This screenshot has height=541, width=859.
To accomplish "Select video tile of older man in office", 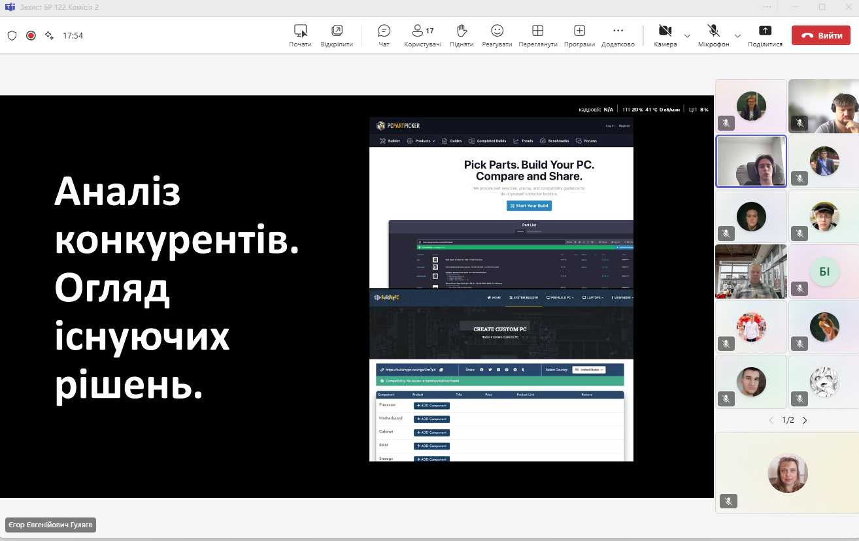I will click(751, 271).
